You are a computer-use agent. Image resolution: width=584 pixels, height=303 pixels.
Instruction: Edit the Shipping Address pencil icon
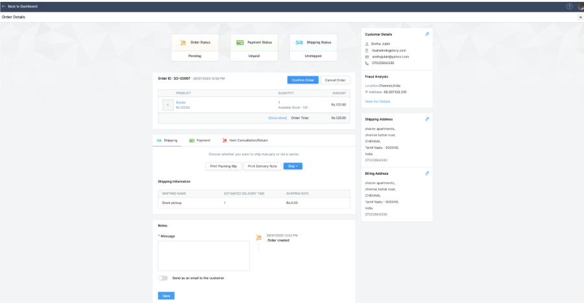pos(426,119)
